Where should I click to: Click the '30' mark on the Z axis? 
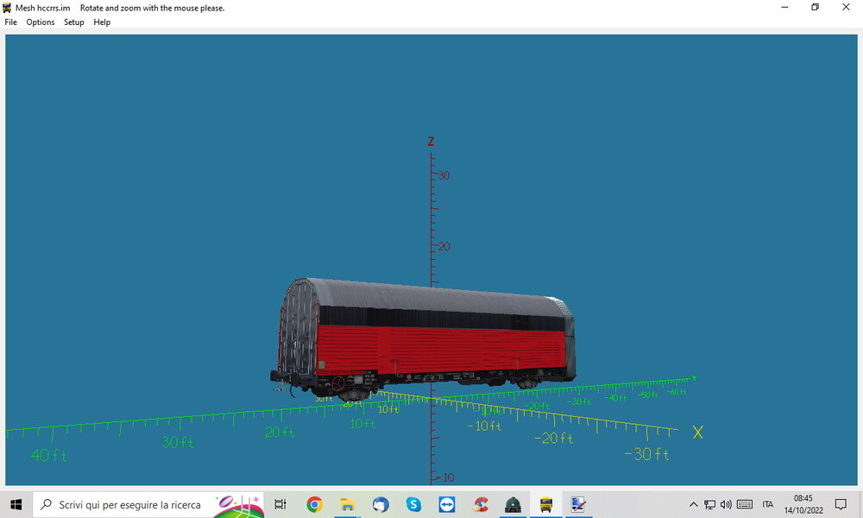pyautogui.click(x=444, y=175)
